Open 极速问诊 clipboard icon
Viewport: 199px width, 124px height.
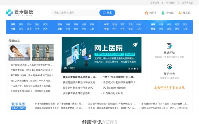coord(169,46)
